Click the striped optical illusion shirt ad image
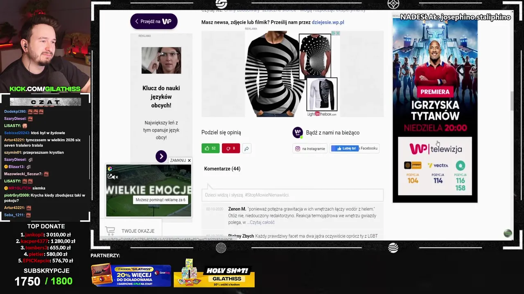 coord(273,74)
